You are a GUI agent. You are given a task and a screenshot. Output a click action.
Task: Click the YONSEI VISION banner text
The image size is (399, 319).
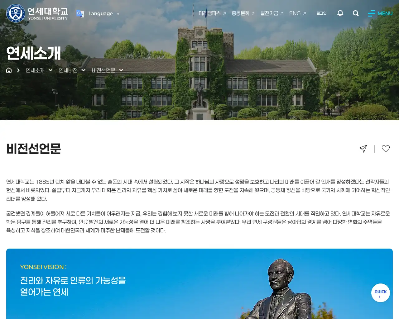(43, 267)
